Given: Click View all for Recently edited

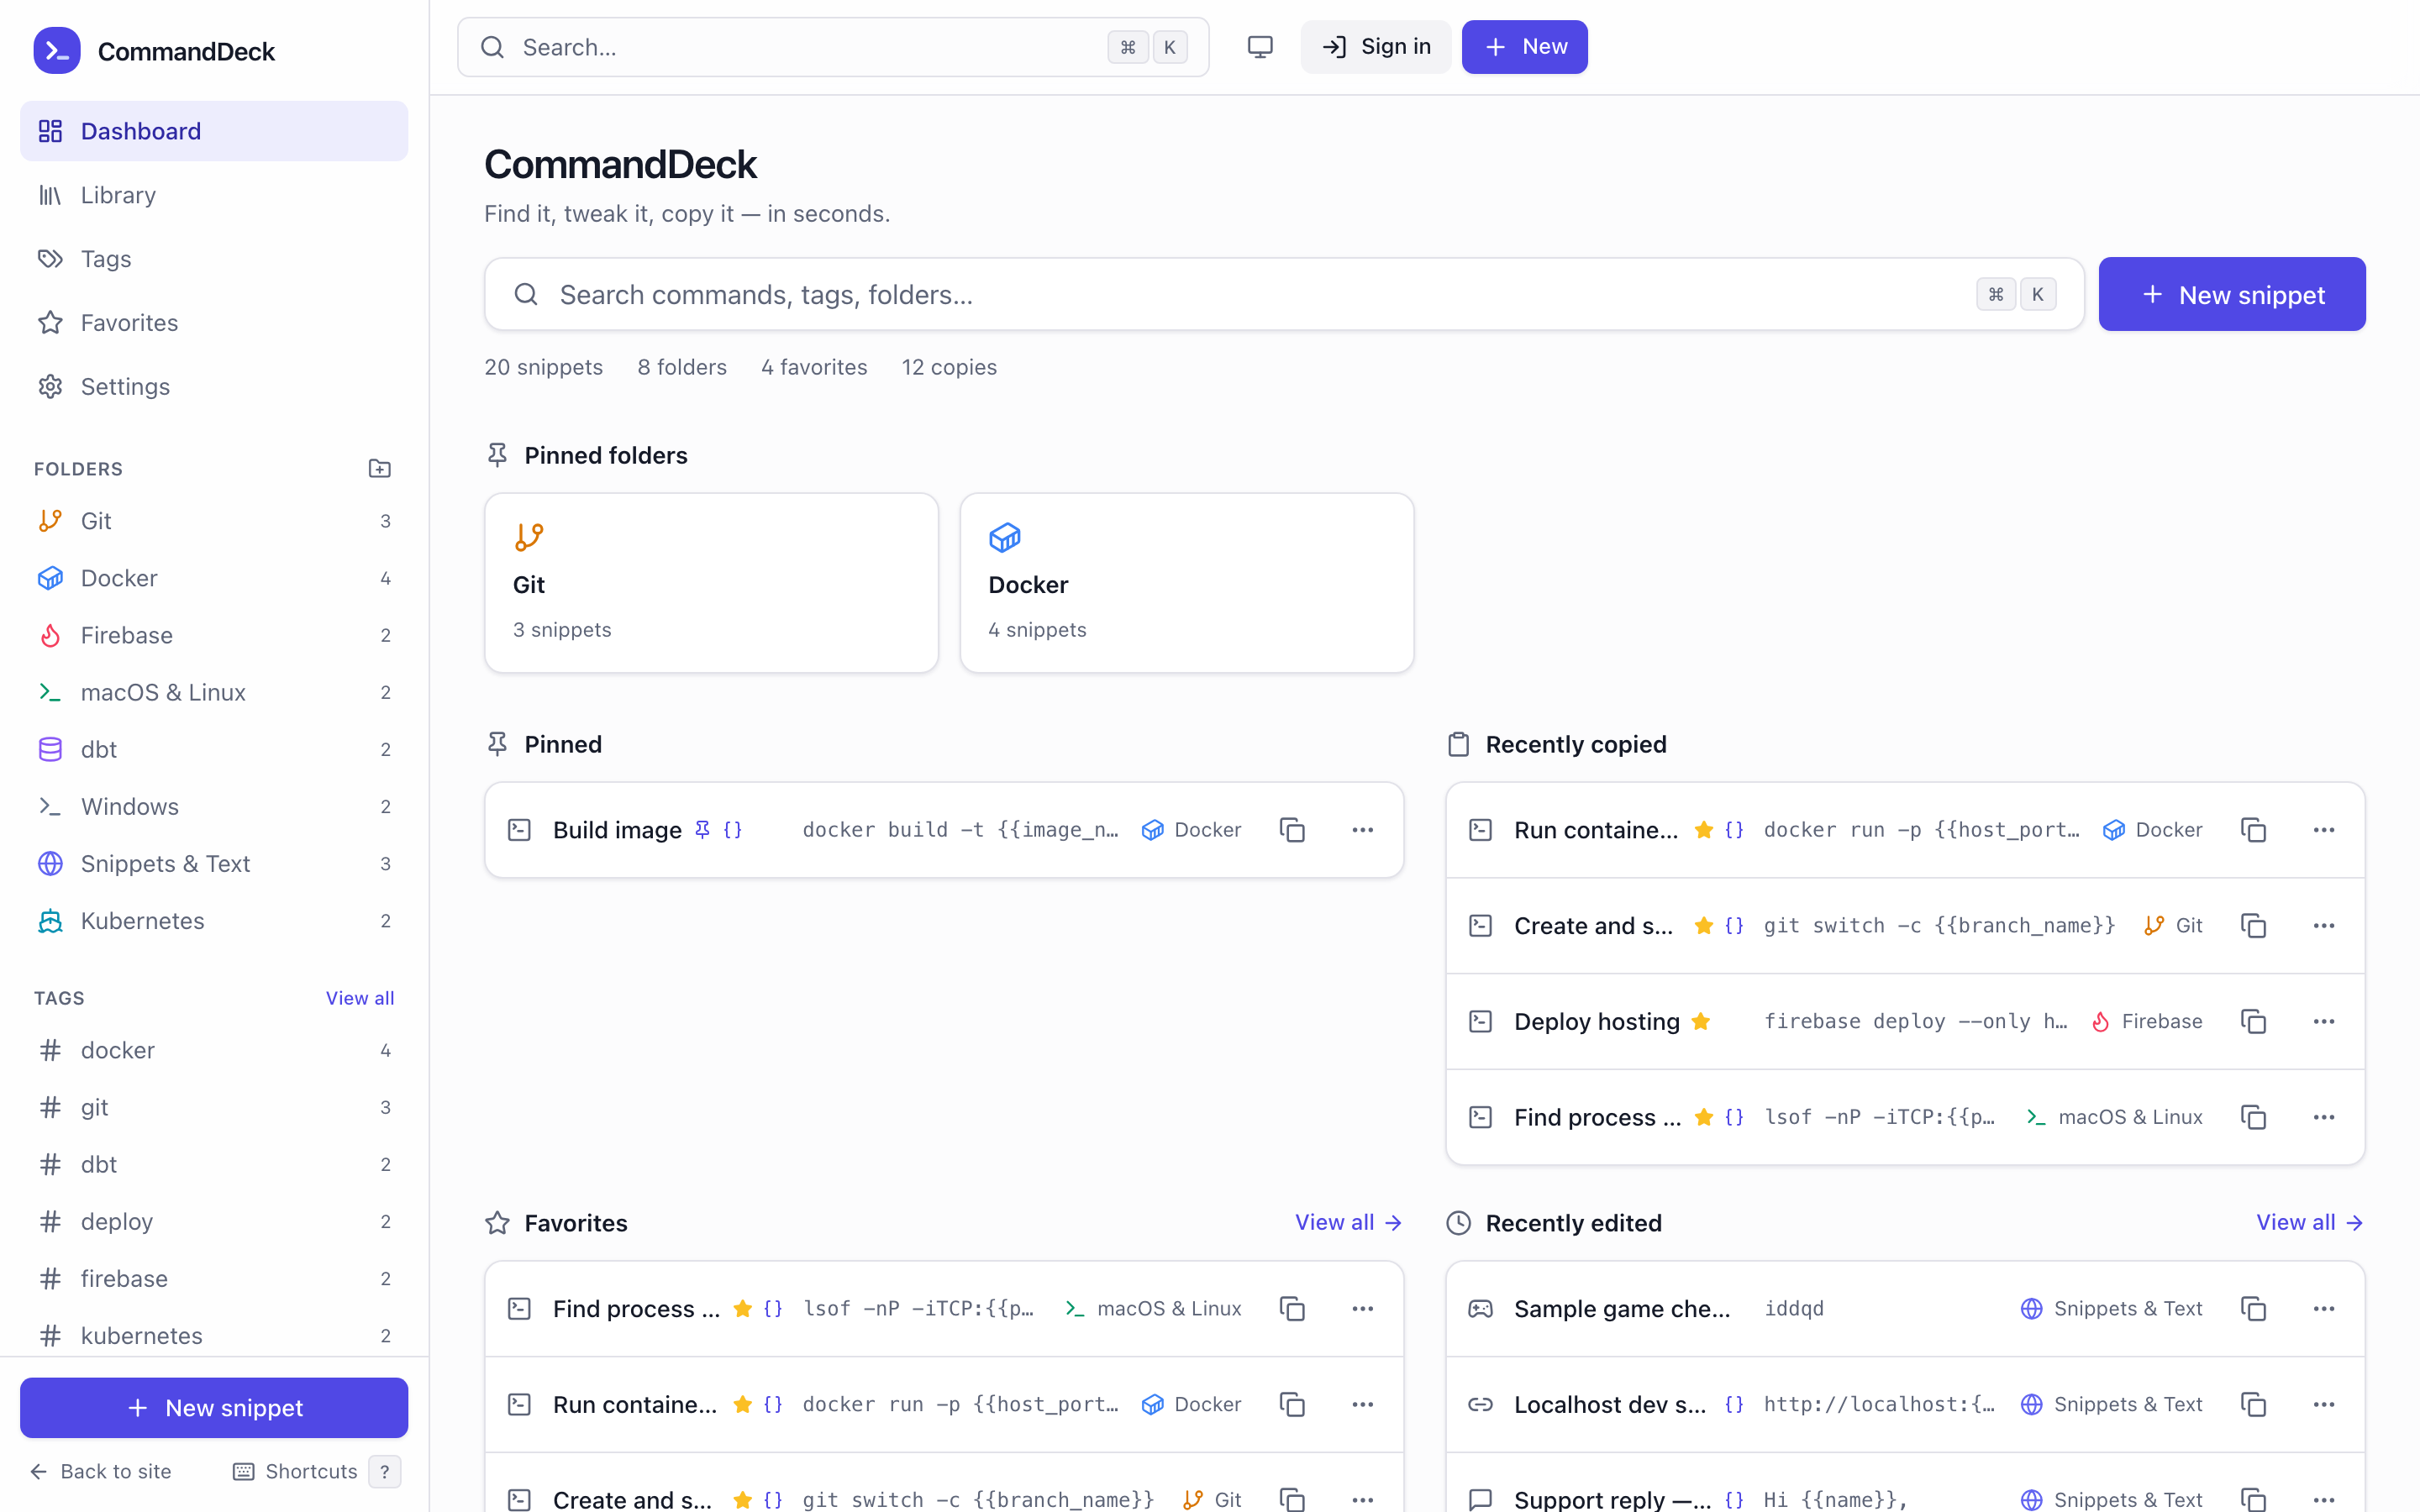Looking at the screenshot, I should (2309, 1222).
